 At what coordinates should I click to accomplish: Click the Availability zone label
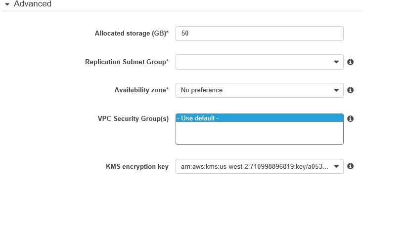(x=141, y=90)
